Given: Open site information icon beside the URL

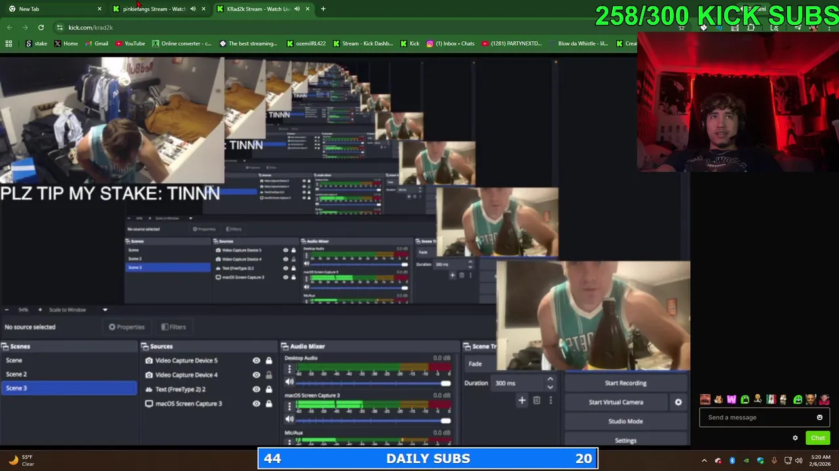Looking at the screenshot, I should [x=60, y=27].
